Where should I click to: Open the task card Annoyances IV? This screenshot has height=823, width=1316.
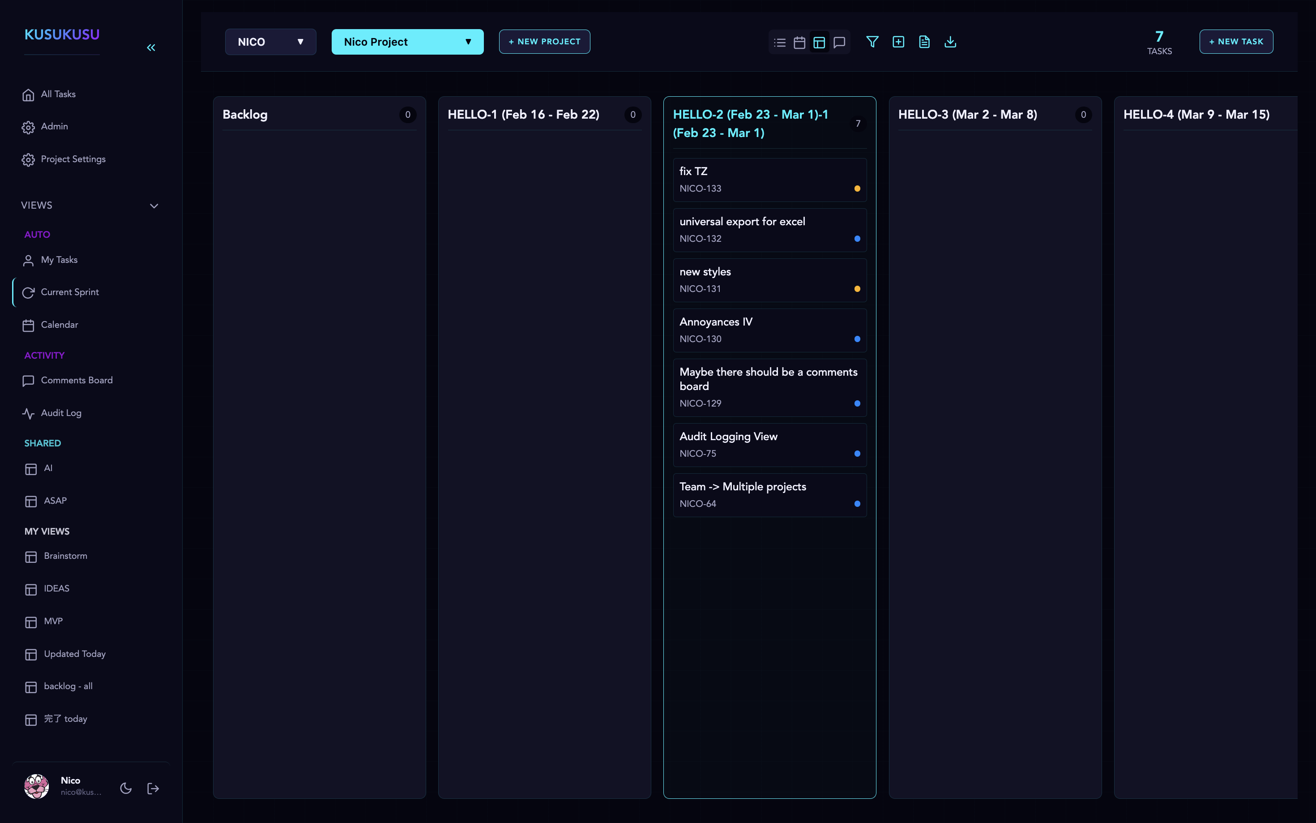(769, 330)
